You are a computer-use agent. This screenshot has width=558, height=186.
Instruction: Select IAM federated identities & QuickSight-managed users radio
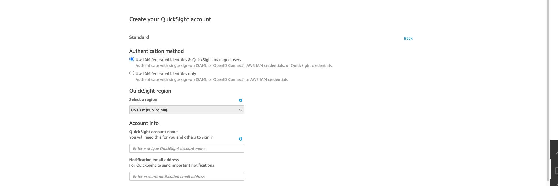tap(132, 59)
